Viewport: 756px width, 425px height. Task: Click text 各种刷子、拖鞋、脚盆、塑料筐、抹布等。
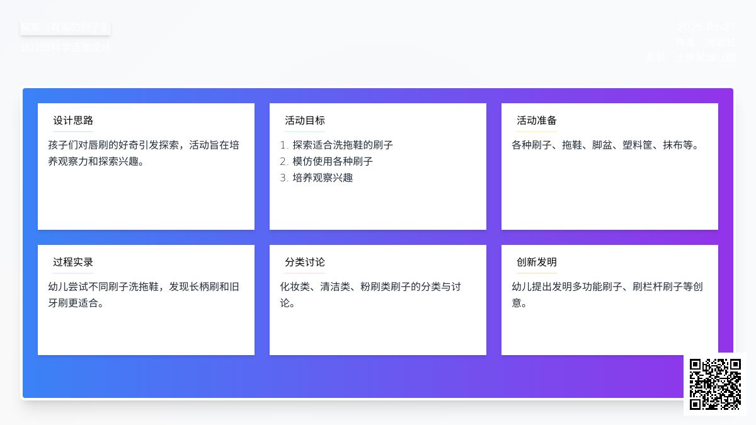607,145
